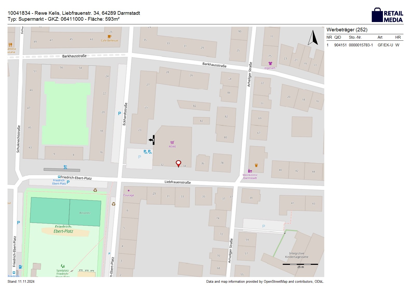Click the red location pin marker
This screenshot has height=291, width=412.
click(x=178, y=163)
